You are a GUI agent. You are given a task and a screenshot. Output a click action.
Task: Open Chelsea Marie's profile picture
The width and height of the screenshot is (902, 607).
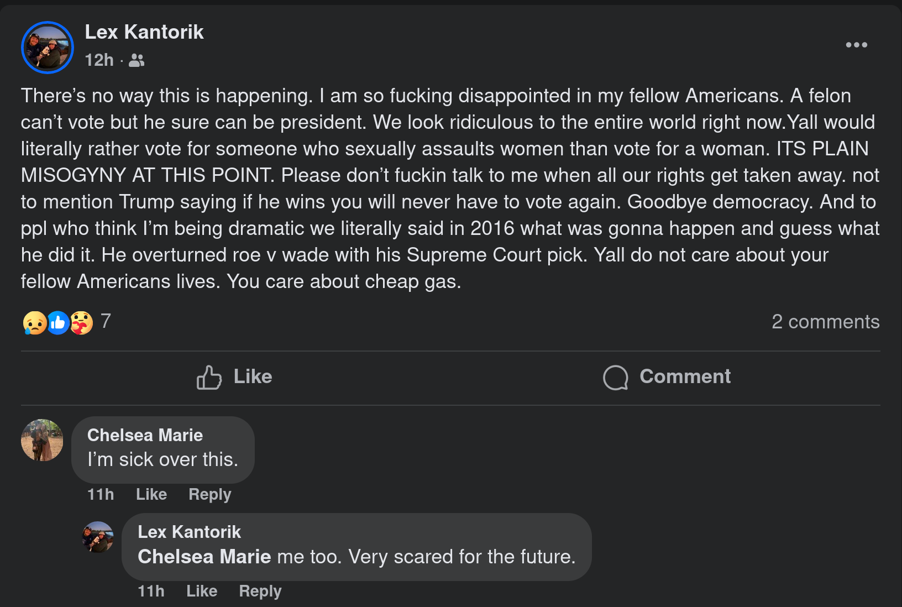(42, 440)
